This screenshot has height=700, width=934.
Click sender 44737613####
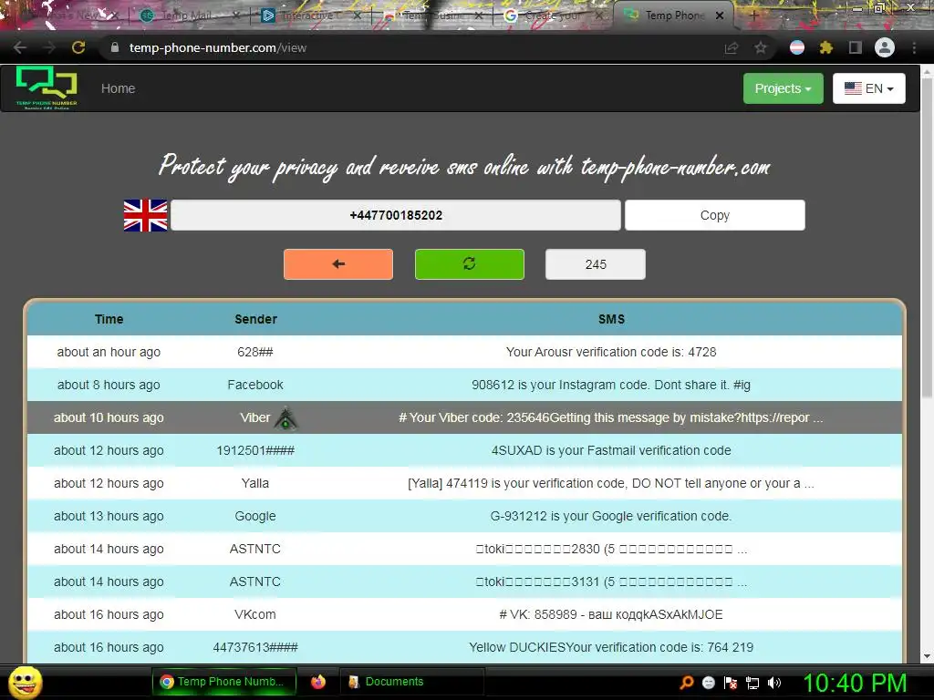pos(255,647)
